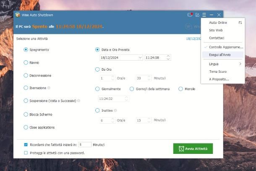The width and height of the screenshot is (256, 171).
Task: Toggle Ricordami che l'attività inizierà checkbox
Action: point(26,145)
